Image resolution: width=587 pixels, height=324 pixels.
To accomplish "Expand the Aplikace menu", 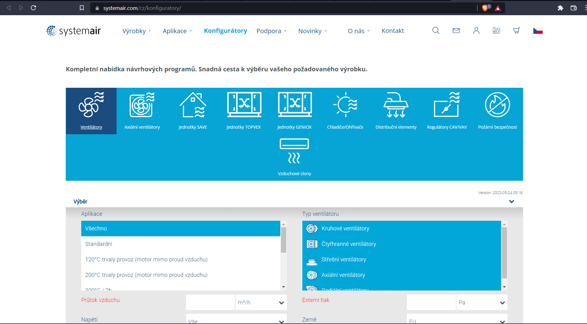I will (x=177, y=31).
